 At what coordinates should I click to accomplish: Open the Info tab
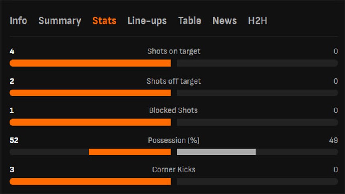18,21
